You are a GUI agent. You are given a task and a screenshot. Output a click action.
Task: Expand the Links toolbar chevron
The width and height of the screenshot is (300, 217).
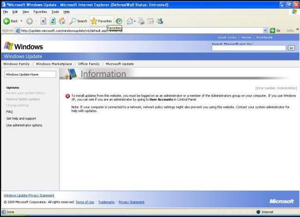pyautogui.click(x=298, y=29)
